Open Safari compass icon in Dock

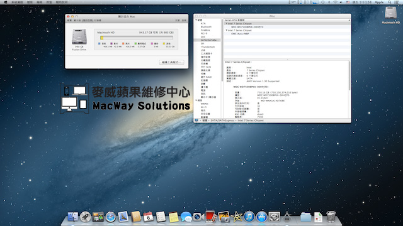pos(111,217)
